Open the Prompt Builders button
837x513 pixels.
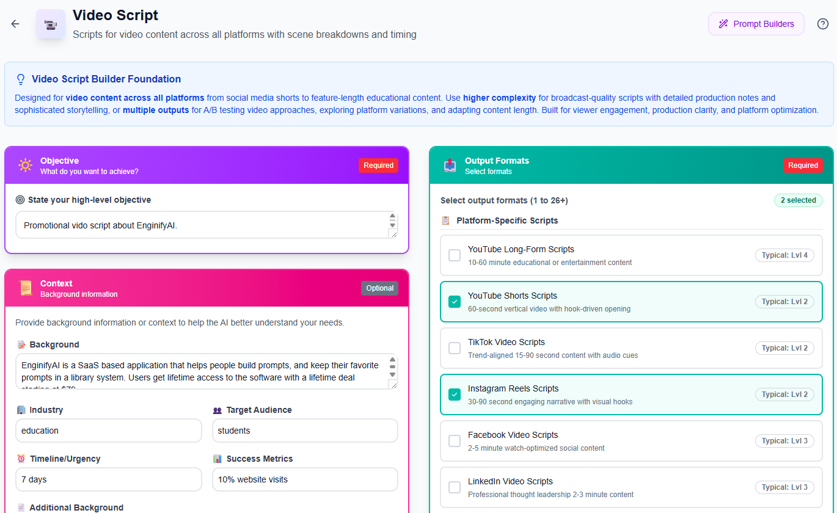pos(756,24)
